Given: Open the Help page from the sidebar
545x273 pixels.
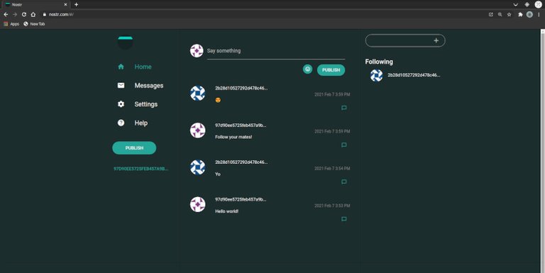Looking at the screenshot, I should tap(141, 123).
